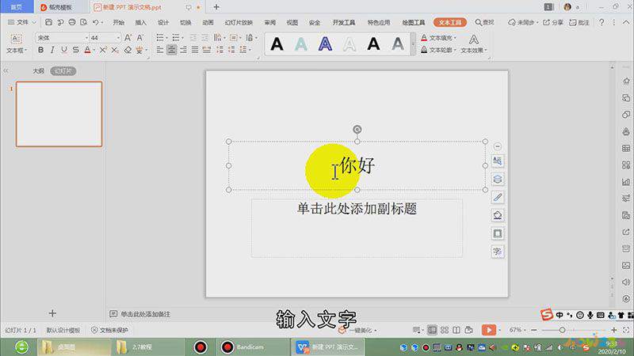This screenshot has height=356, width=634.
Task: Open the 文本填充 text fill dropdown
Action: 439,37
